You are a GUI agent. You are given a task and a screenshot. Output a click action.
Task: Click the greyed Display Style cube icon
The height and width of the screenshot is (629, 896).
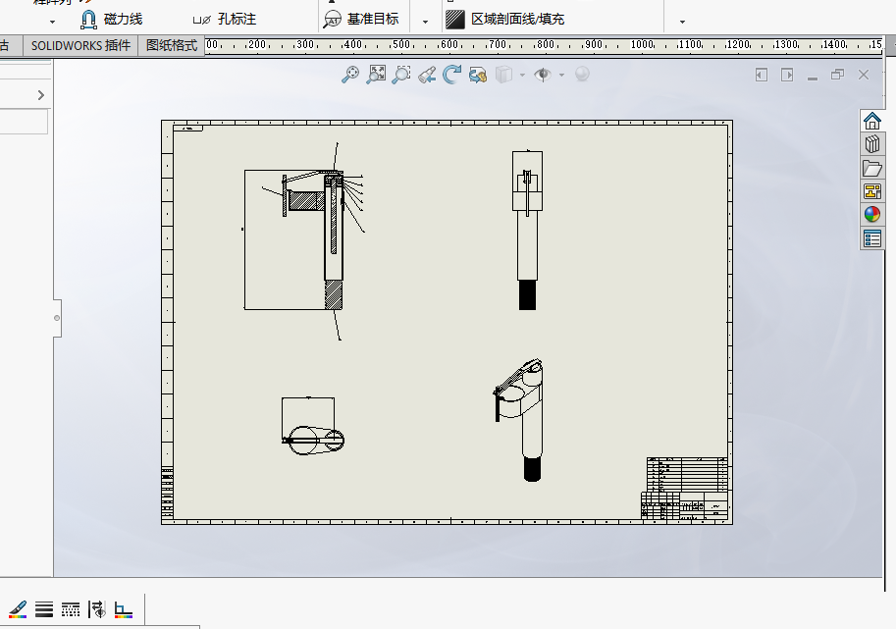[x=503, y=75]
